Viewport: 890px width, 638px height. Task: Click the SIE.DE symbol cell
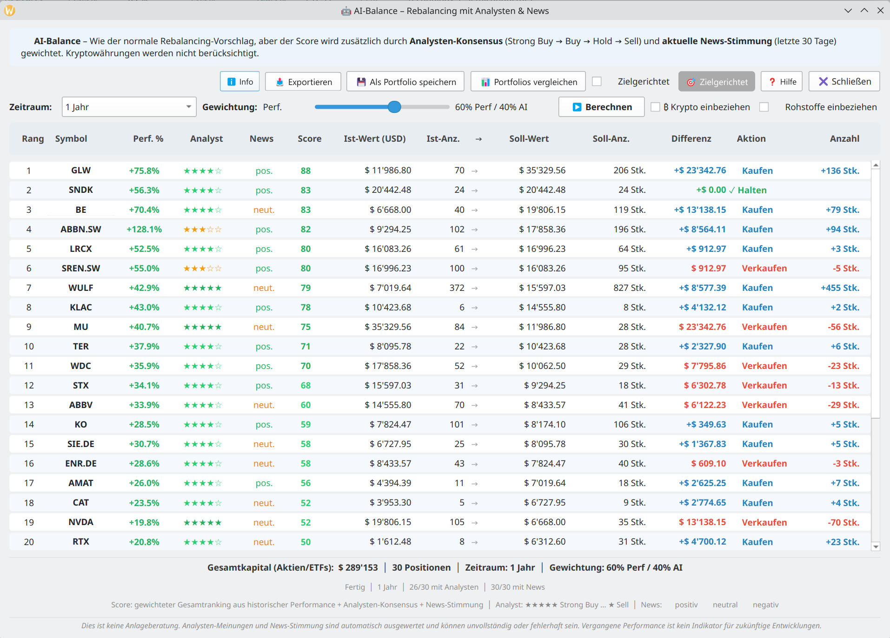pyautogui.click(x=81, y=444)
